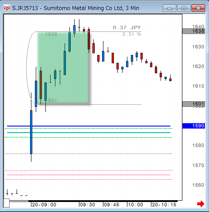The width and height of the screenshot is (209, 212).
Task: Select the teal horizontal line
Action: click(89, 133)
